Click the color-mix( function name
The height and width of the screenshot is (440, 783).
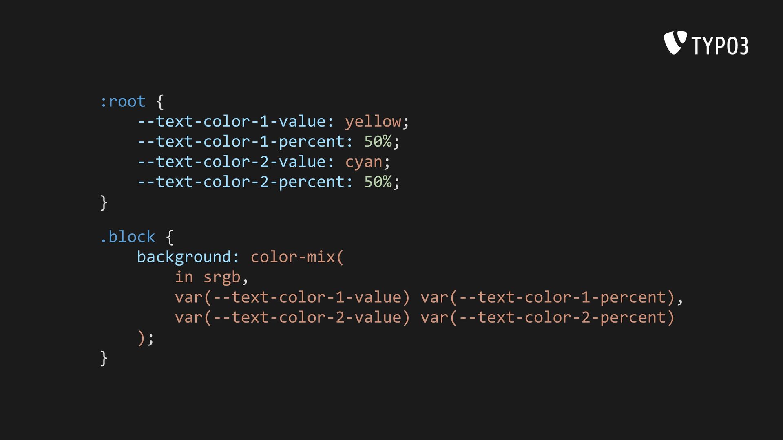pos(297,257)
